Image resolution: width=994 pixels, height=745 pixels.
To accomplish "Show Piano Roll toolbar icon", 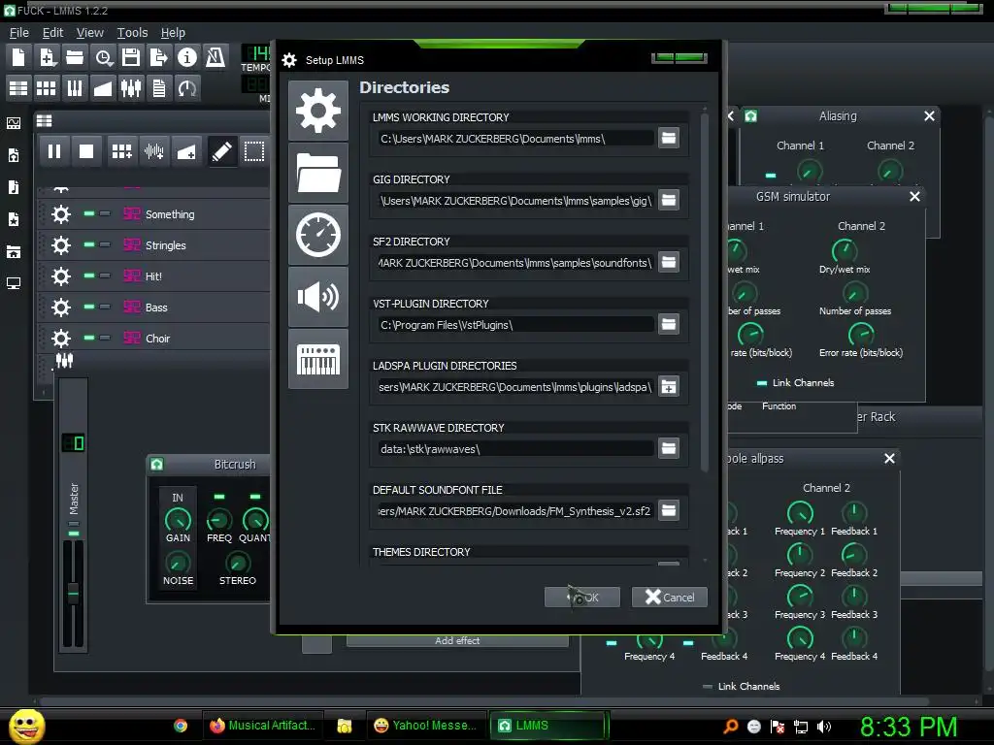I will (75, 88).
